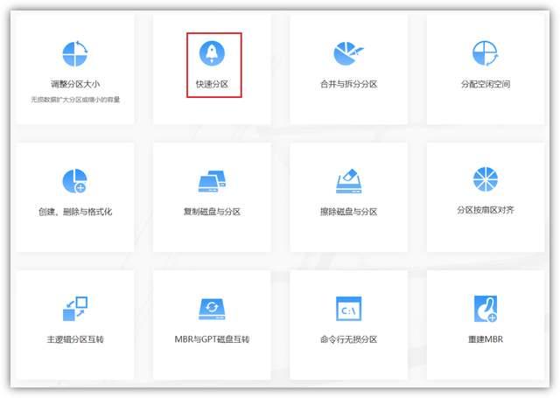Click the 调整分区大小 label
The width and height of the screenshot is (560, 398).
click(x=75, y=84)
